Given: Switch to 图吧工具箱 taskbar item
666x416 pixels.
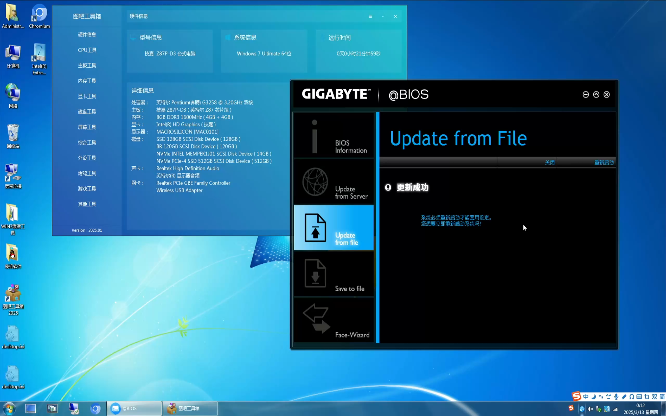Looking at the screenshot, I should 190,408.
